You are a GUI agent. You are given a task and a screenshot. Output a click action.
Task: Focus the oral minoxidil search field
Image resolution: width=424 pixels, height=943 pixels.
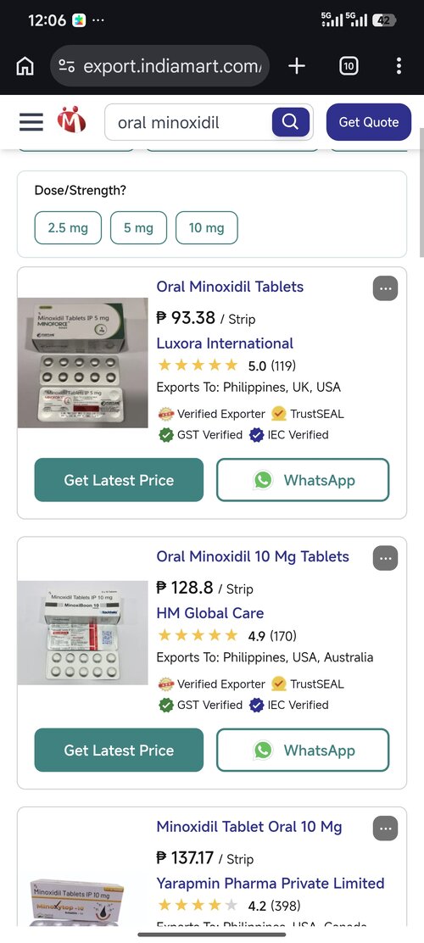point(188,122)
